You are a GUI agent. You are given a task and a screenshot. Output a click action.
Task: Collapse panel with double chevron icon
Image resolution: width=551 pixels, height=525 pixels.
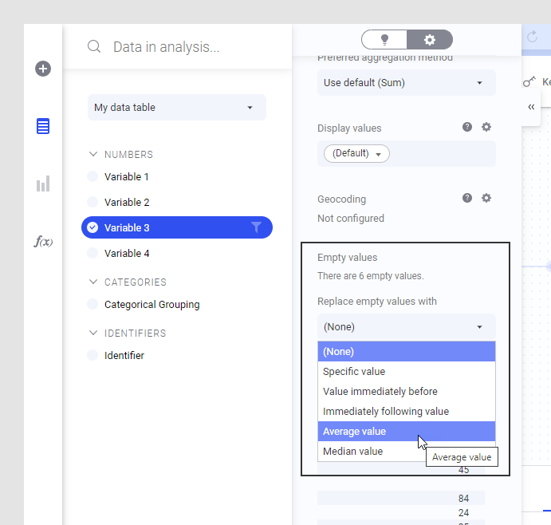click(x=531, y=107)
